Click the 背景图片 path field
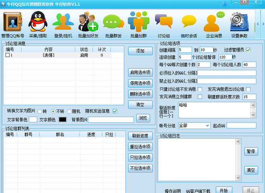The image size is (265, 193). point(111,120)
